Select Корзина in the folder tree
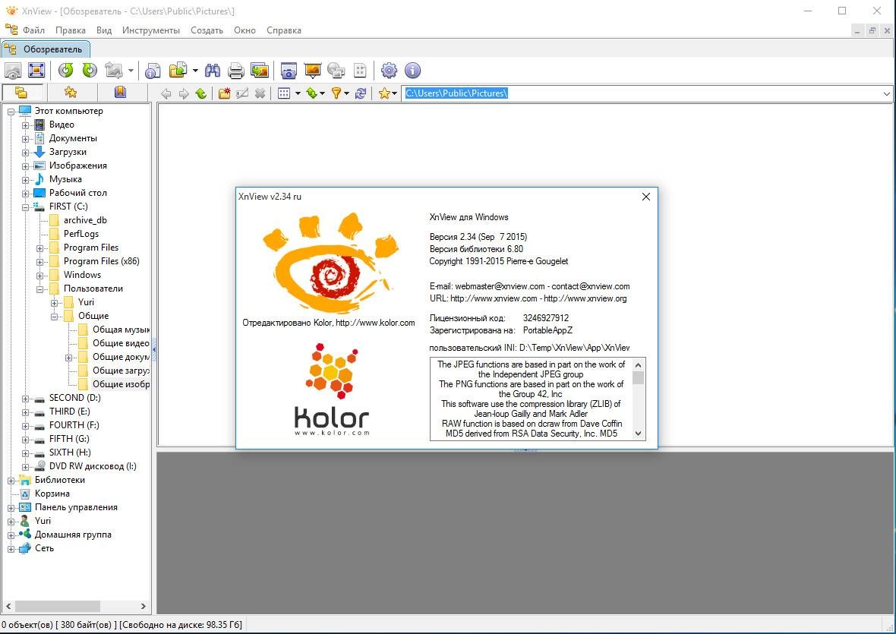This screenshot has width=896, height=634. click(52, 494)
